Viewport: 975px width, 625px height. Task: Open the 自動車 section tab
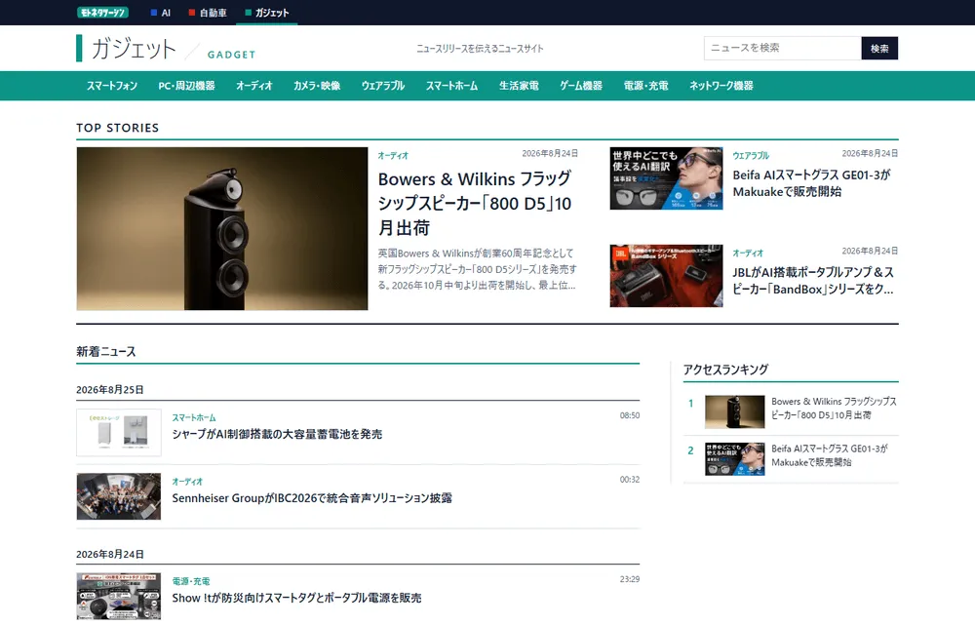[208, 13]
